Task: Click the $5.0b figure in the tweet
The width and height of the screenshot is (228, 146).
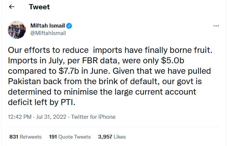Action: point(173,61)
